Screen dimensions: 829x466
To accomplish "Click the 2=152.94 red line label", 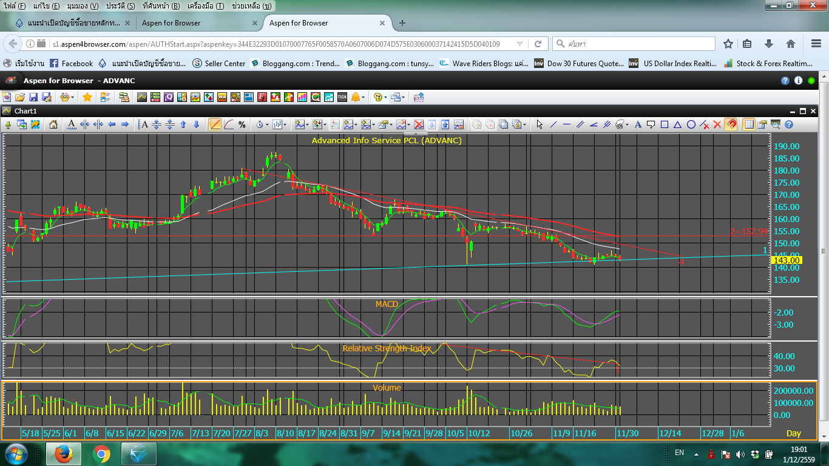I will pos(749,231).
